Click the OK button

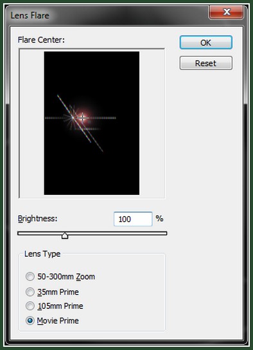(205, 42)
